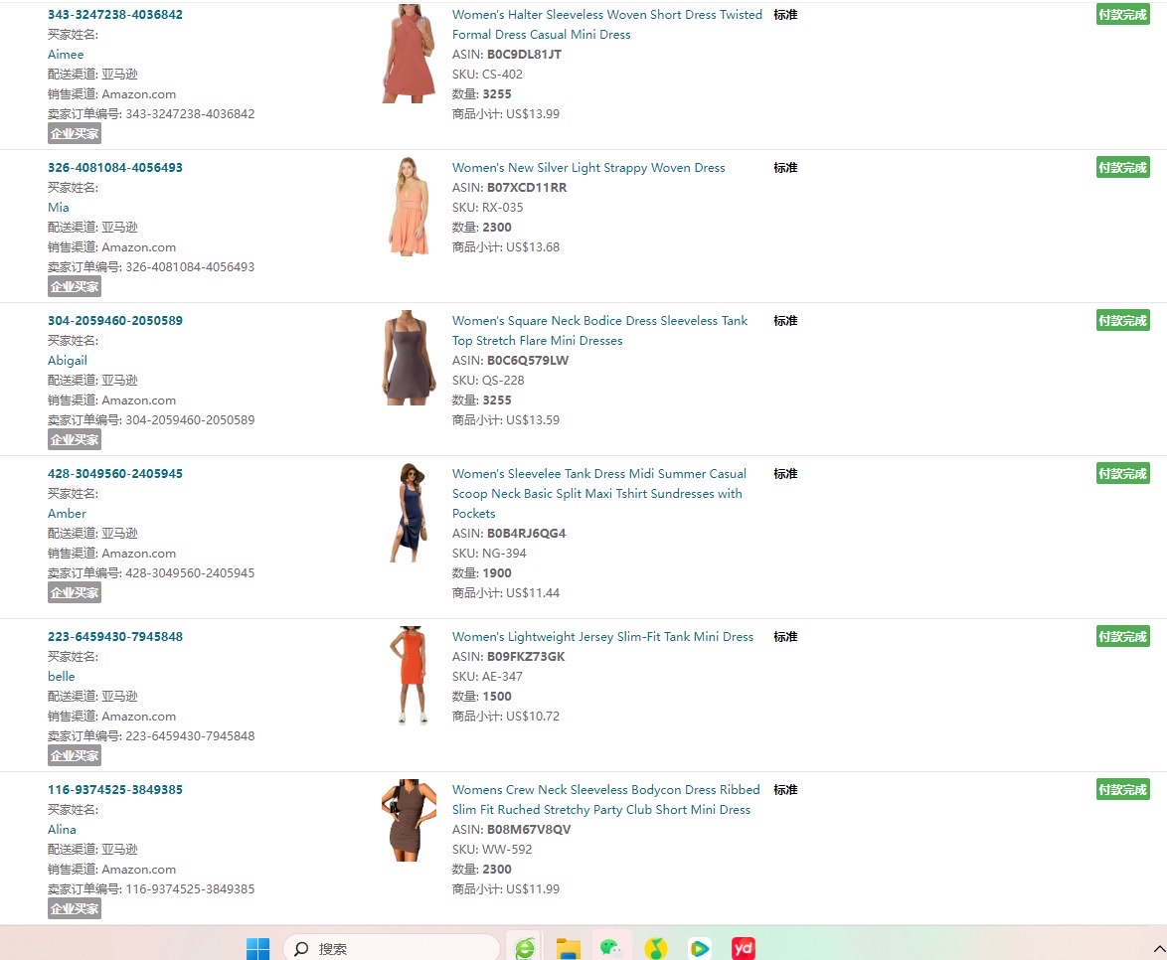Screen dimensions: 1167x960
Task: Click the peach strappy dress thumbnail
Action: 409,207
